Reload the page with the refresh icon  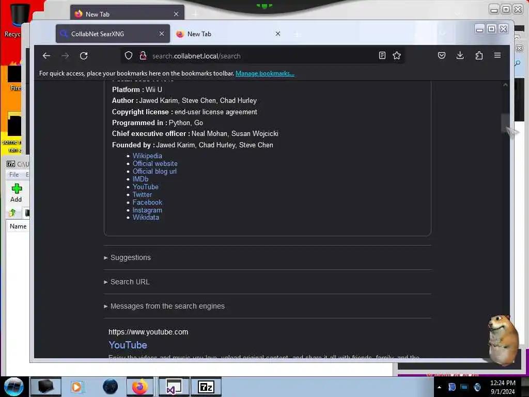(x=84, y=56)
